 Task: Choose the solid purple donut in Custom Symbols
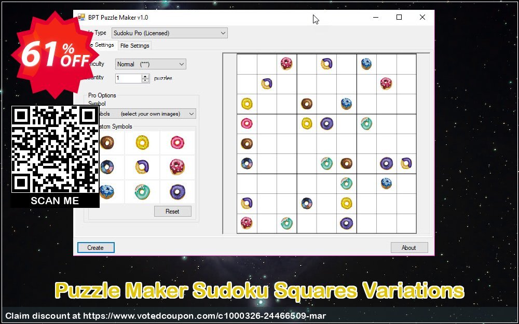pyautogui.click(x=177, y=192)
